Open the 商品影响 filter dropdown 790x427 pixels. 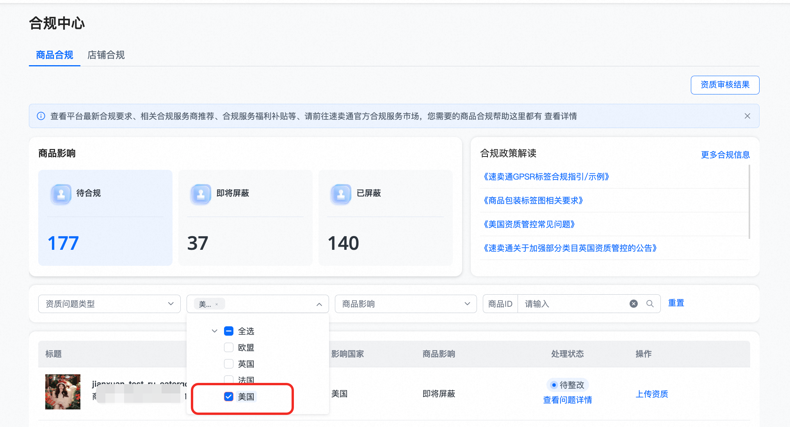point(406,304)
